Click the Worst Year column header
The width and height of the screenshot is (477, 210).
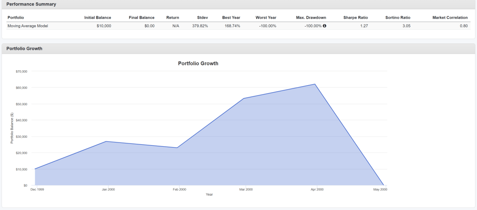click(x=266, y=17)
